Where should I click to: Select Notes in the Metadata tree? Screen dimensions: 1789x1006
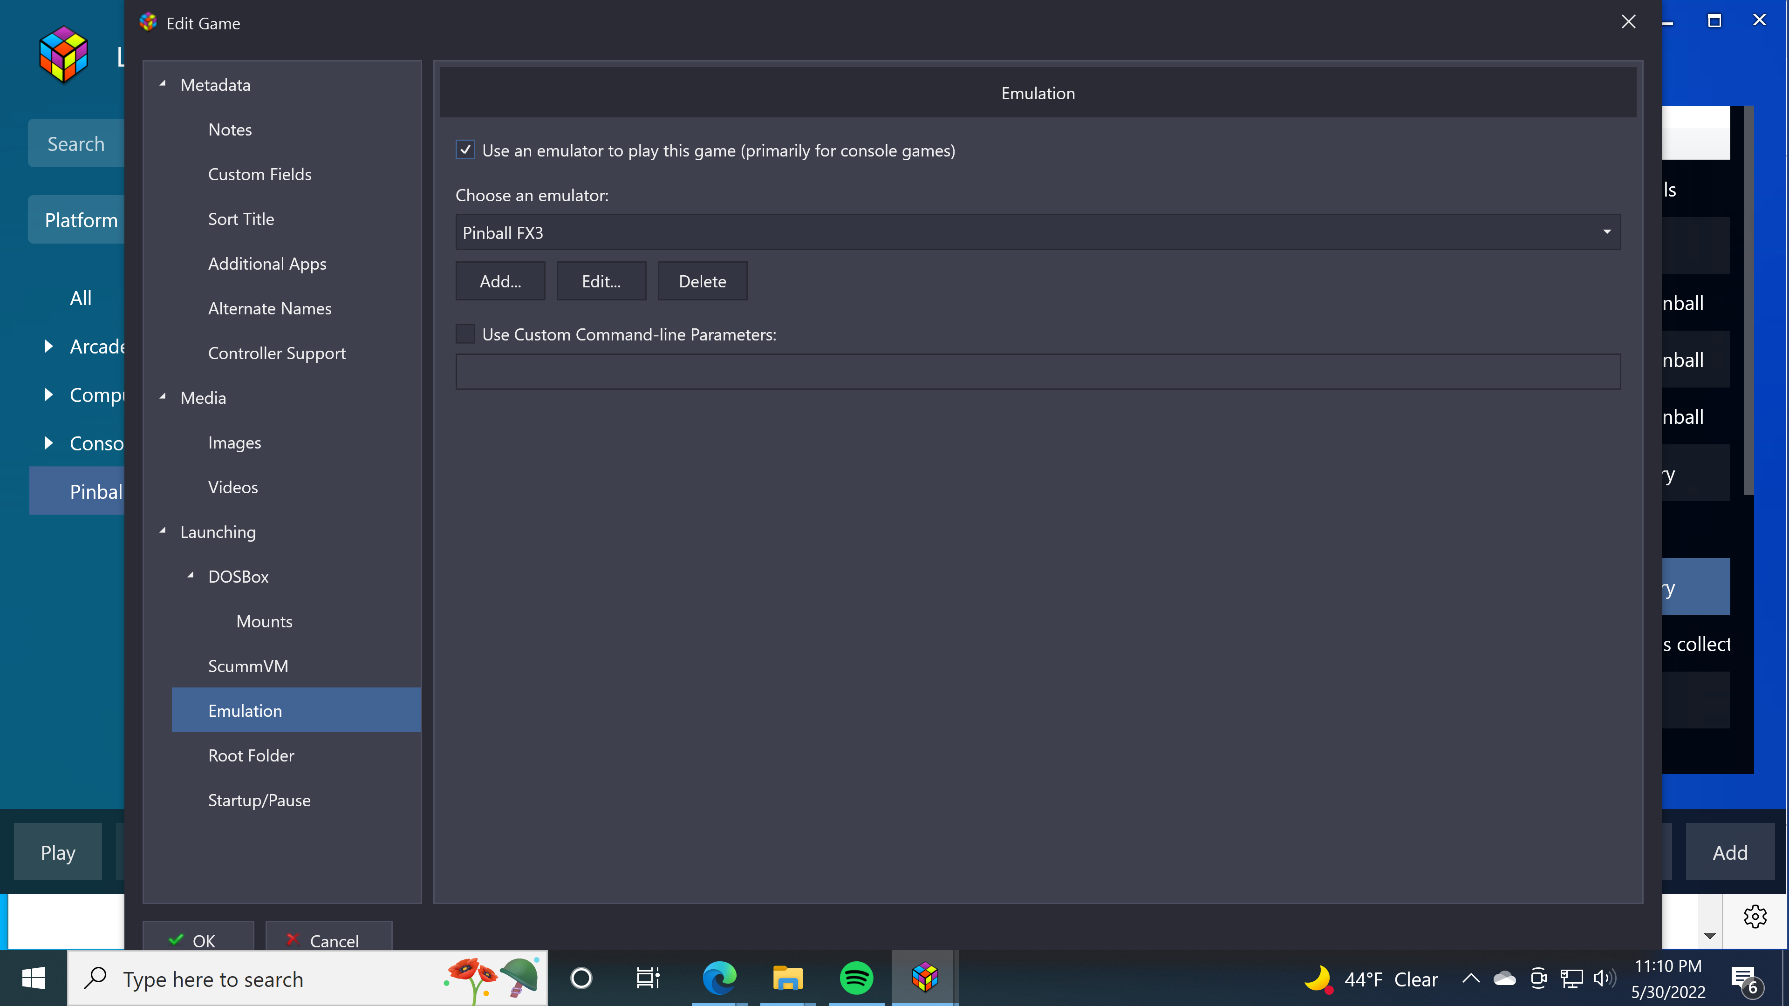pyautogui.click(x=230, y=130)
